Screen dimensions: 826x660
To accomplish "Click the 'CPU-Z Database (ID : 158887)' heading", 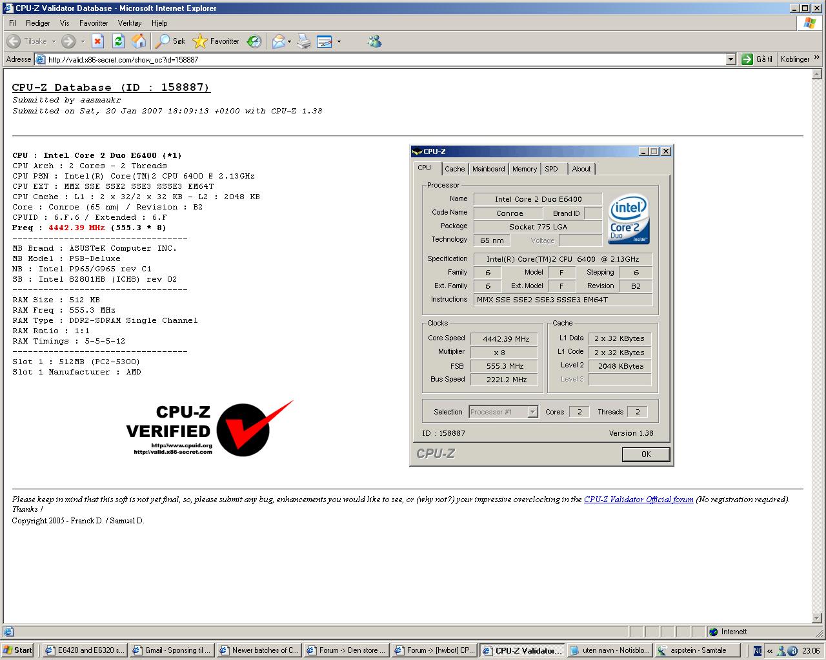I will click(x=111, y=88).
